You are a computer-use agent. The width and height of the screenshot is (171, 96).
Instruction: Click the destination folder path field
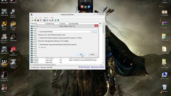(x=64, y=32)
